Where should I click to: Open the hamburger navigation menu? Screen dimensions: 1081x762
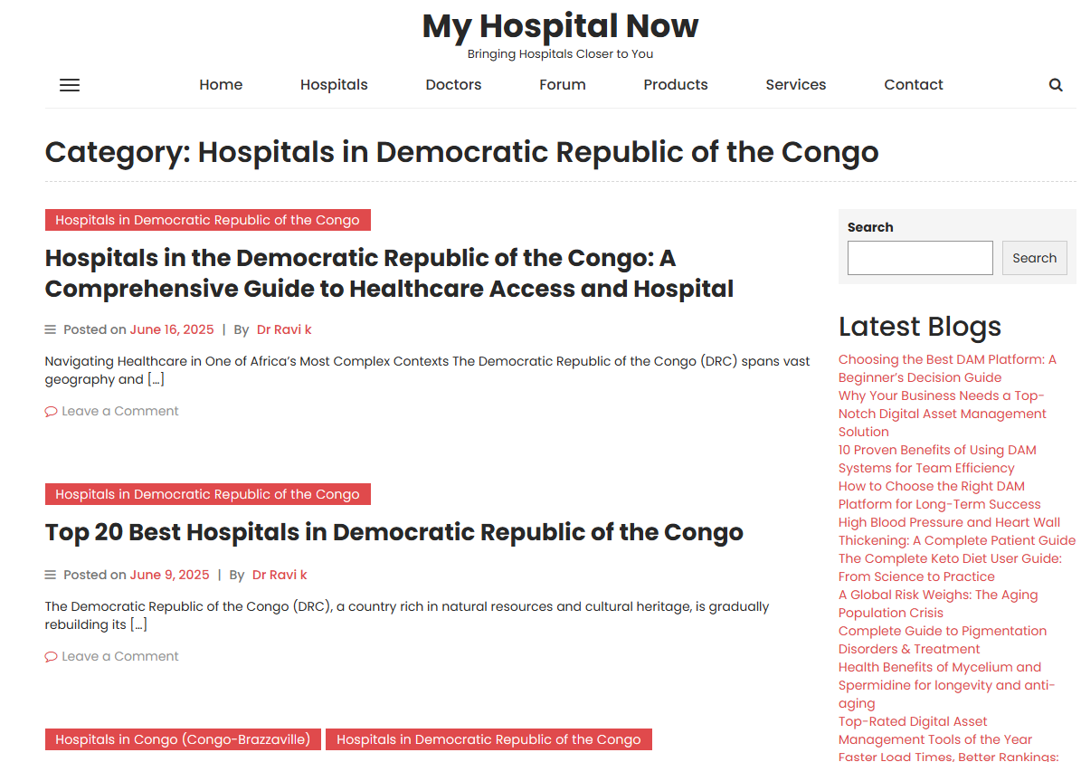point(69,84)
